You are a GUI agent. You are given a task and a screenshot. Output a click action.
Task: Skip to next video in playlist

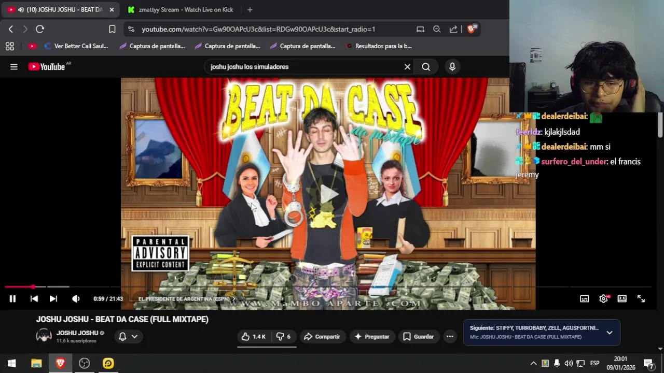(x=53, y=298)
